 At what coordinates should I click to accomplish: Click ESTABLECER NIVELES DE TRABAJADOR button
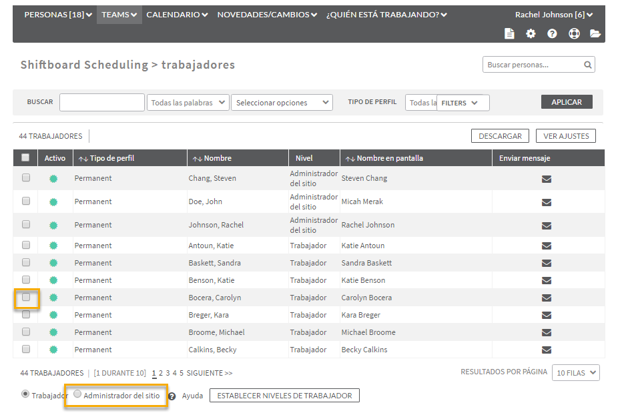tap(284, 396)
